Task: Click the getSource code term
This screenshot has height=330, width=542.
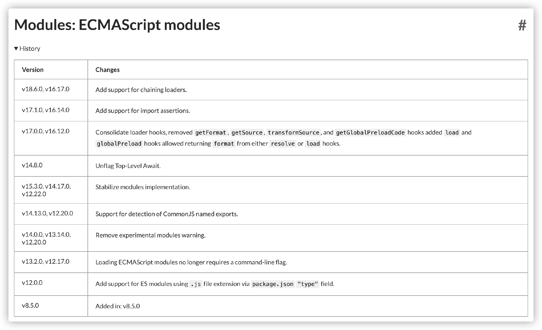Action: [x=247, y=133]
